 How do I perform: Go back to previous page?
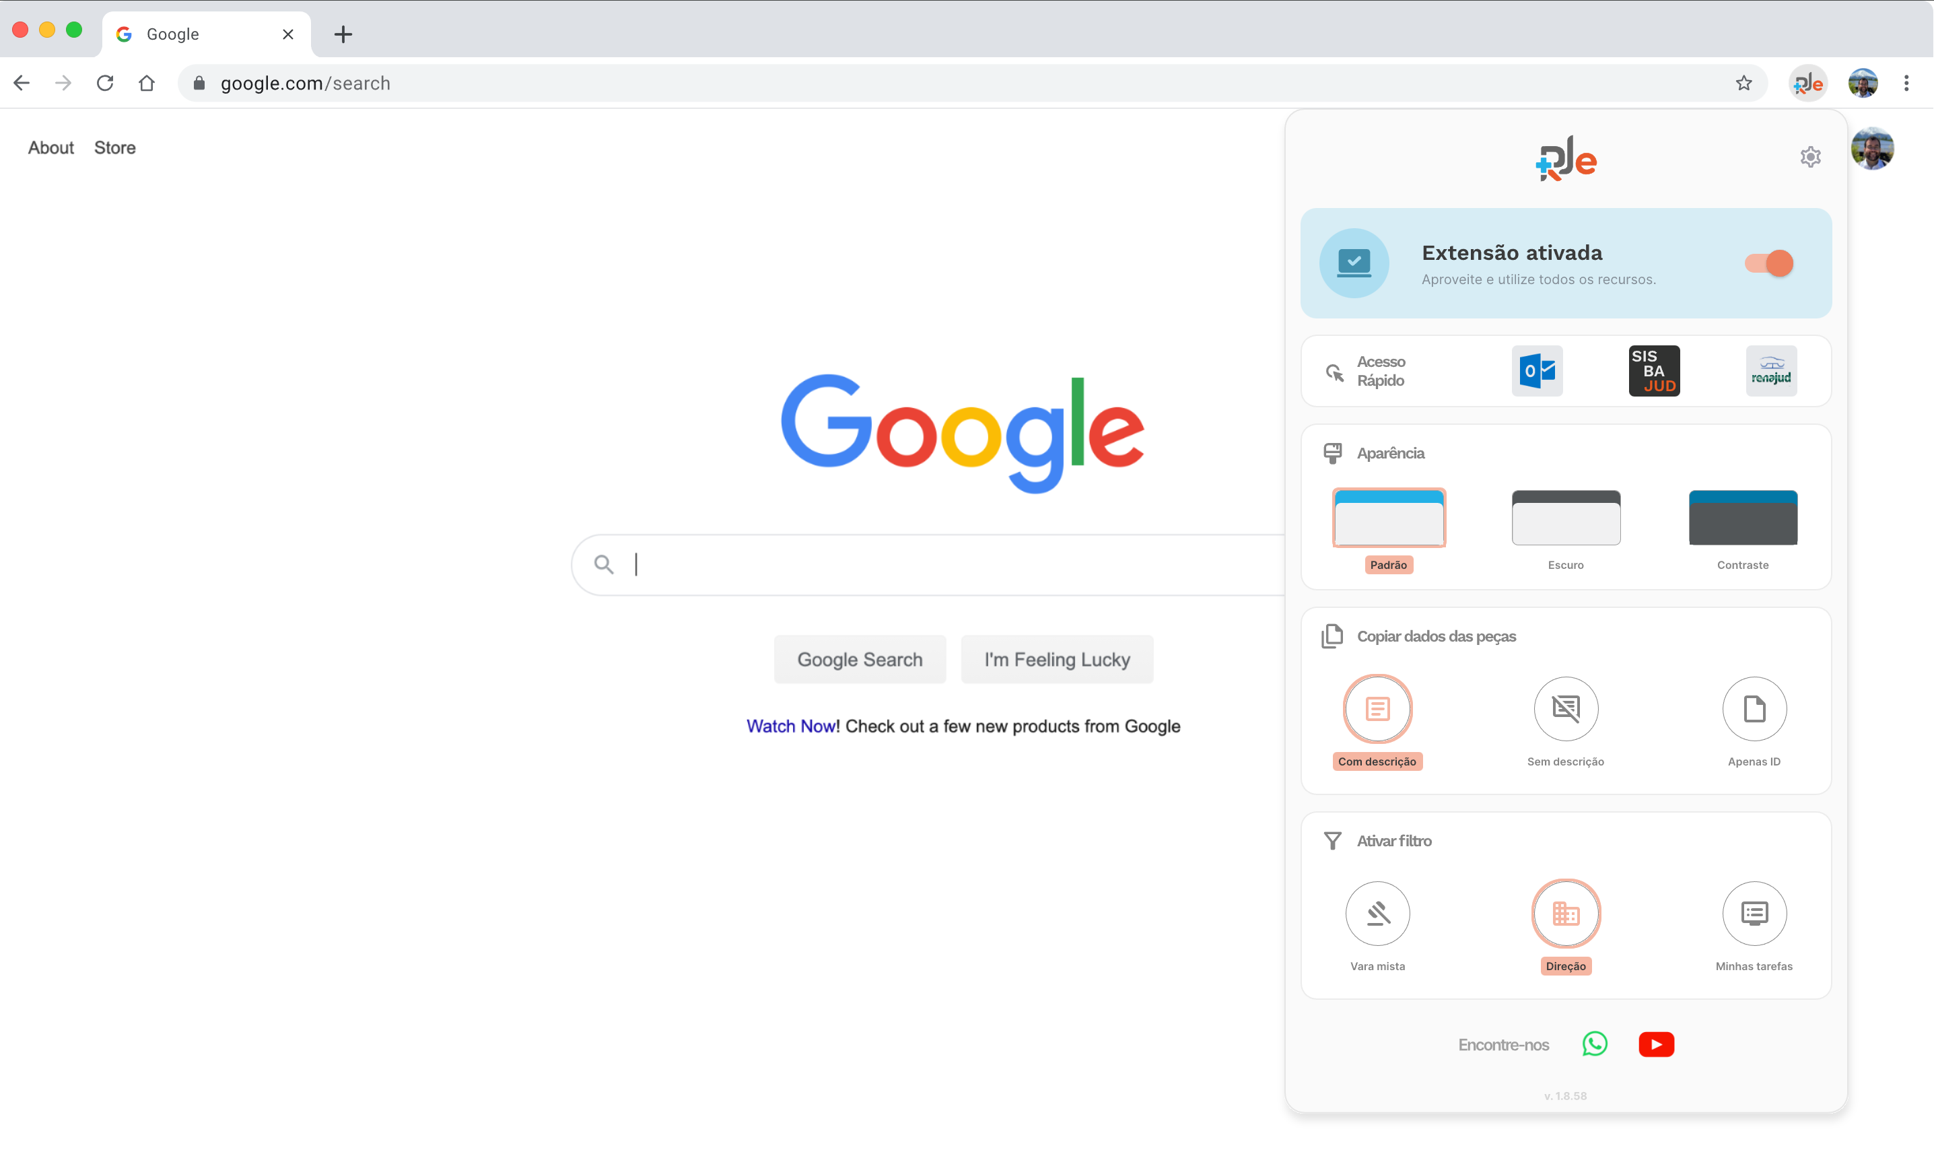pos(21,83)
